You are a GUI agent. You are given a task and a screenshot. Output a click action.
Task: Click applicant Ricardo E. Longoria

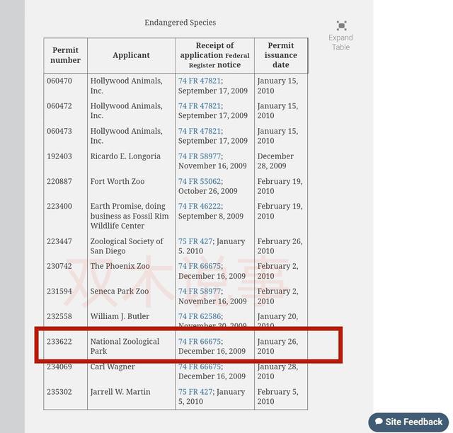click(125, 156)
